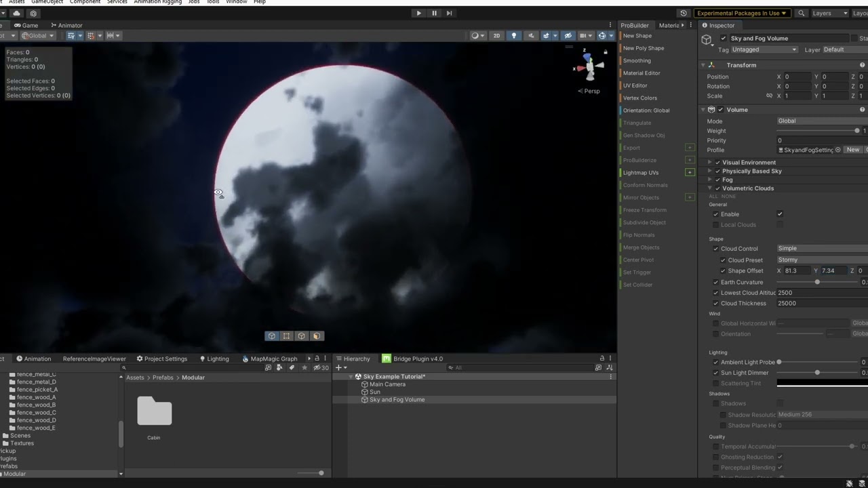Open the Project Settings tab
The width and height of the screenshot is (868, 488).
161,359
